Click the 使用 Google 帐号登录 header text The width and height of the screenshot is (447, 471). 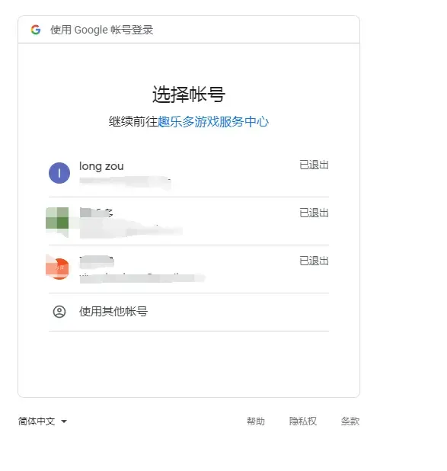coord(102,30)
